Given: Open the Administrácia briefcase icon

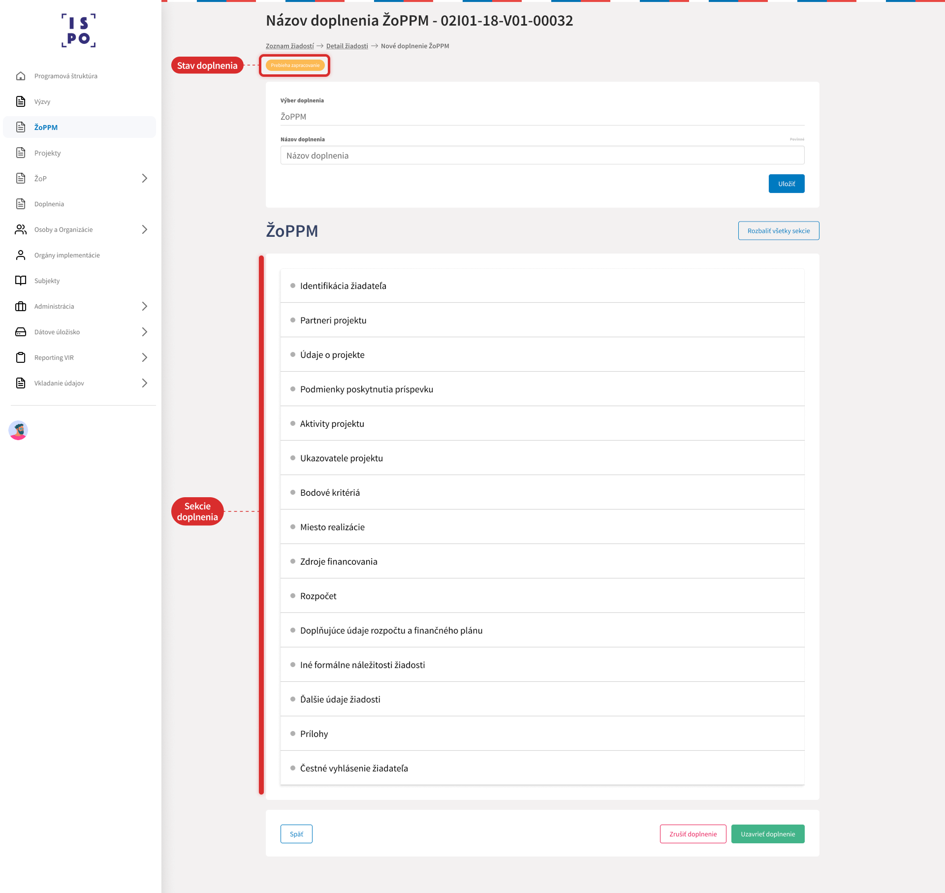Looking at the screenshot, I should (21, 306).
